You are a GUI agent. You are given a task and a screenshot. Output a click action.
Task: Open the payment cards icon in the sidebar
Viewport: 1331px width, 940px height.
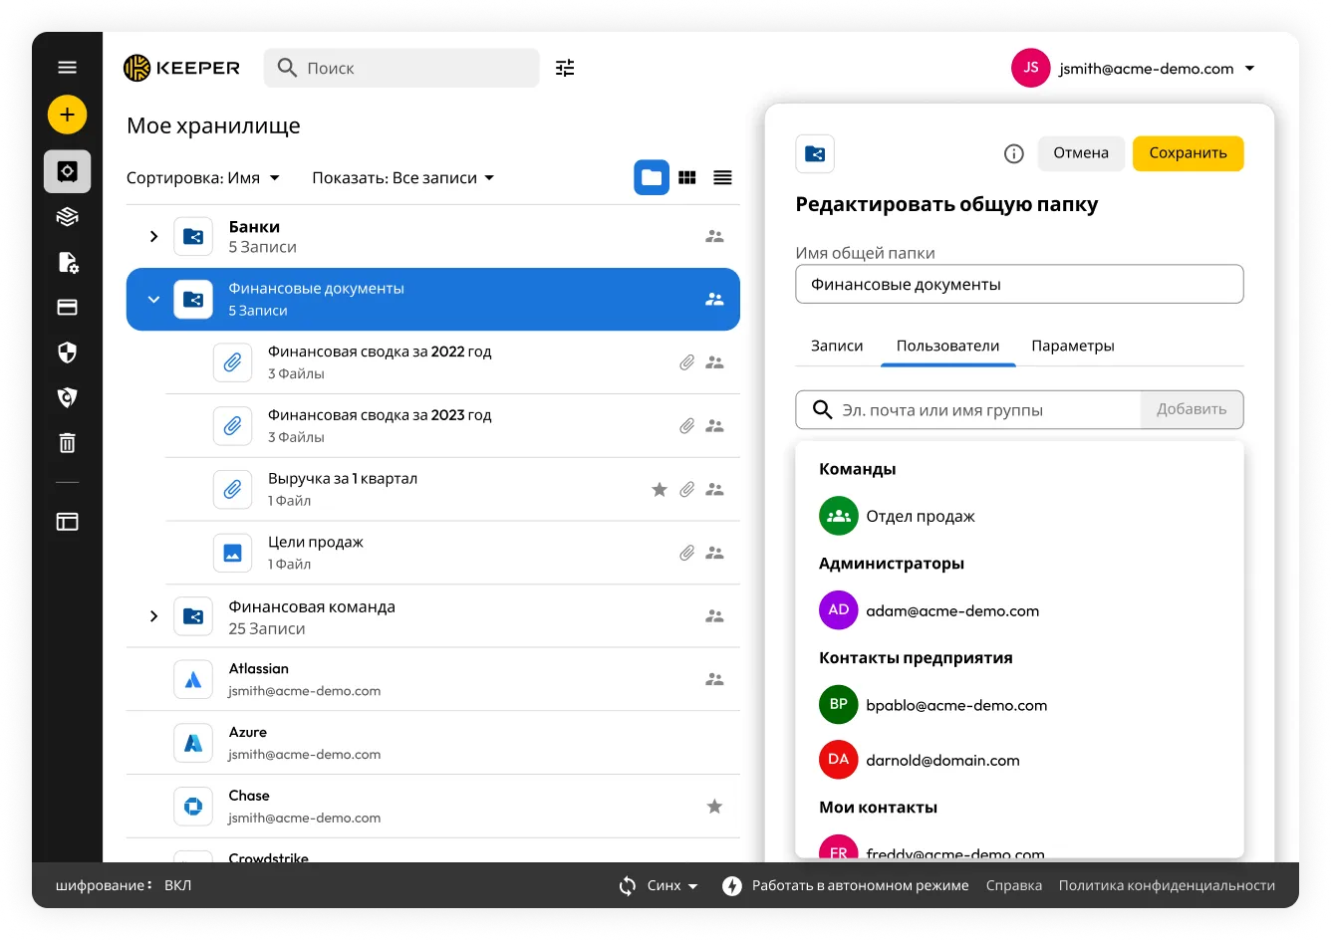pyautogui.click(x=67, y=308)
